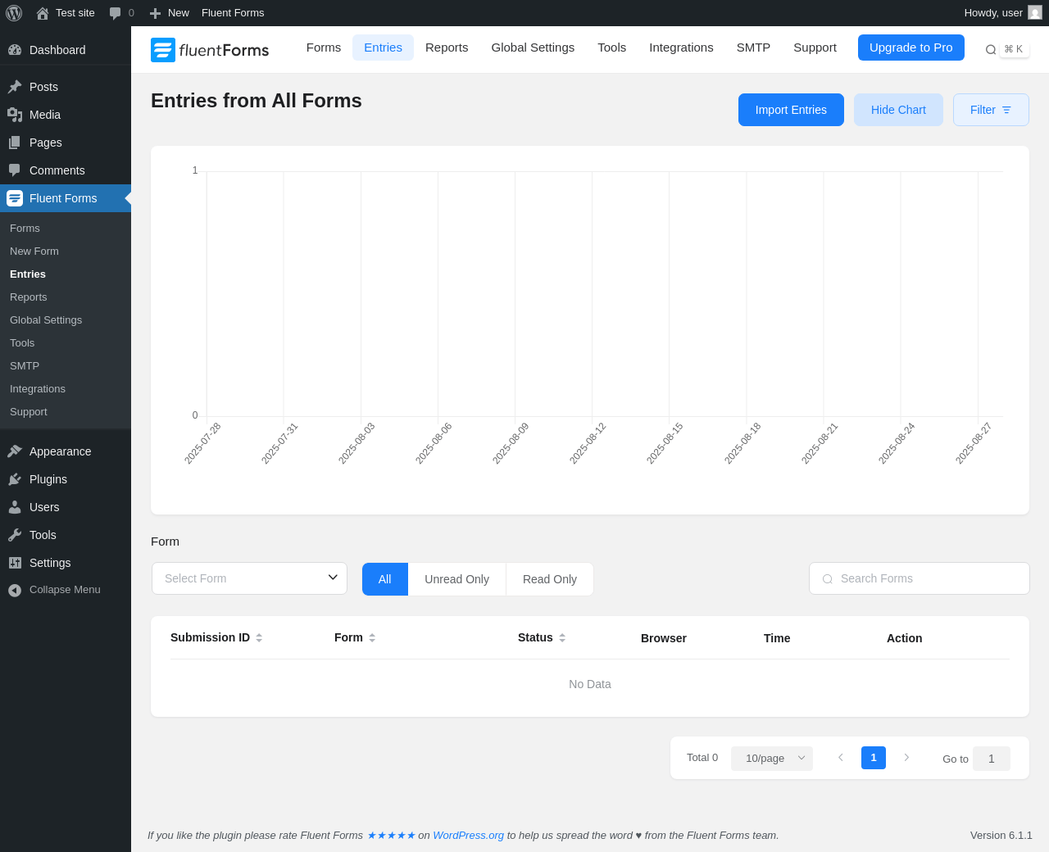This screenshot has height=852, width=1049.
Task: Collapse the sidebar menu
Action: 66,590
